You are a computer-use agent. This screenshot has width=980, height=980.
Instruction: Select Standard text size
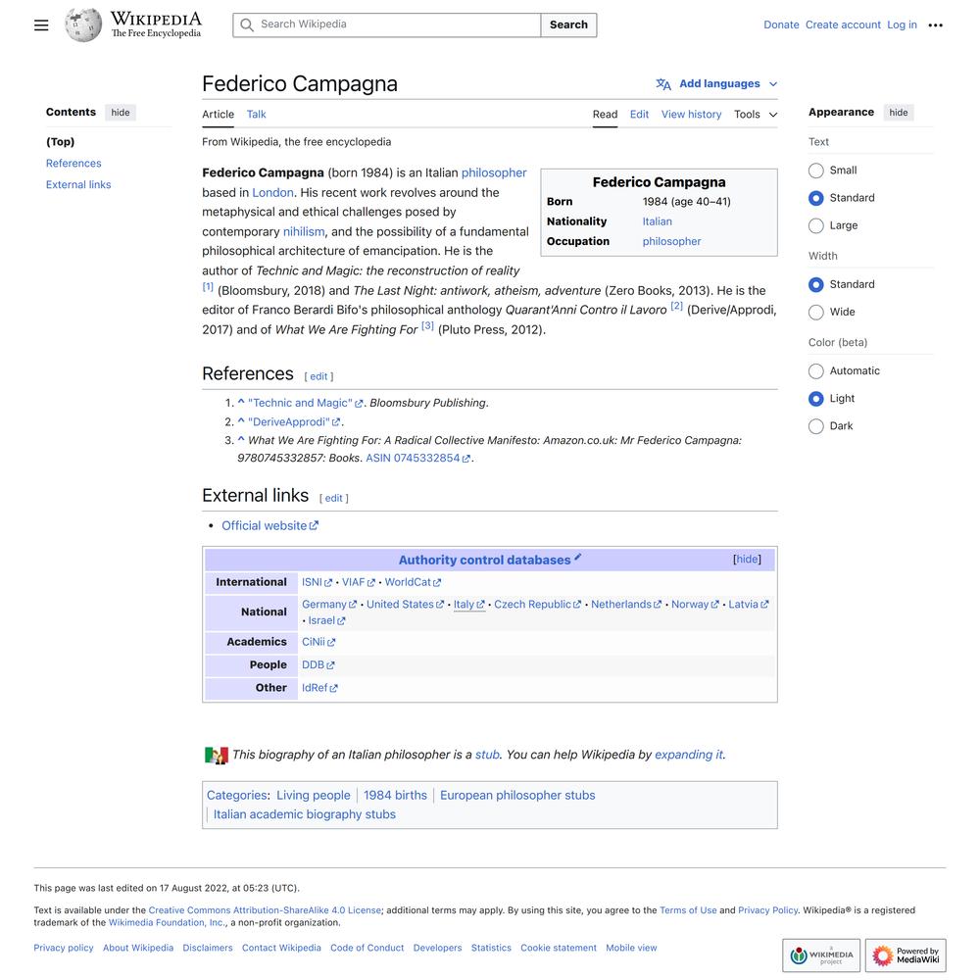(x=815, y=198)
